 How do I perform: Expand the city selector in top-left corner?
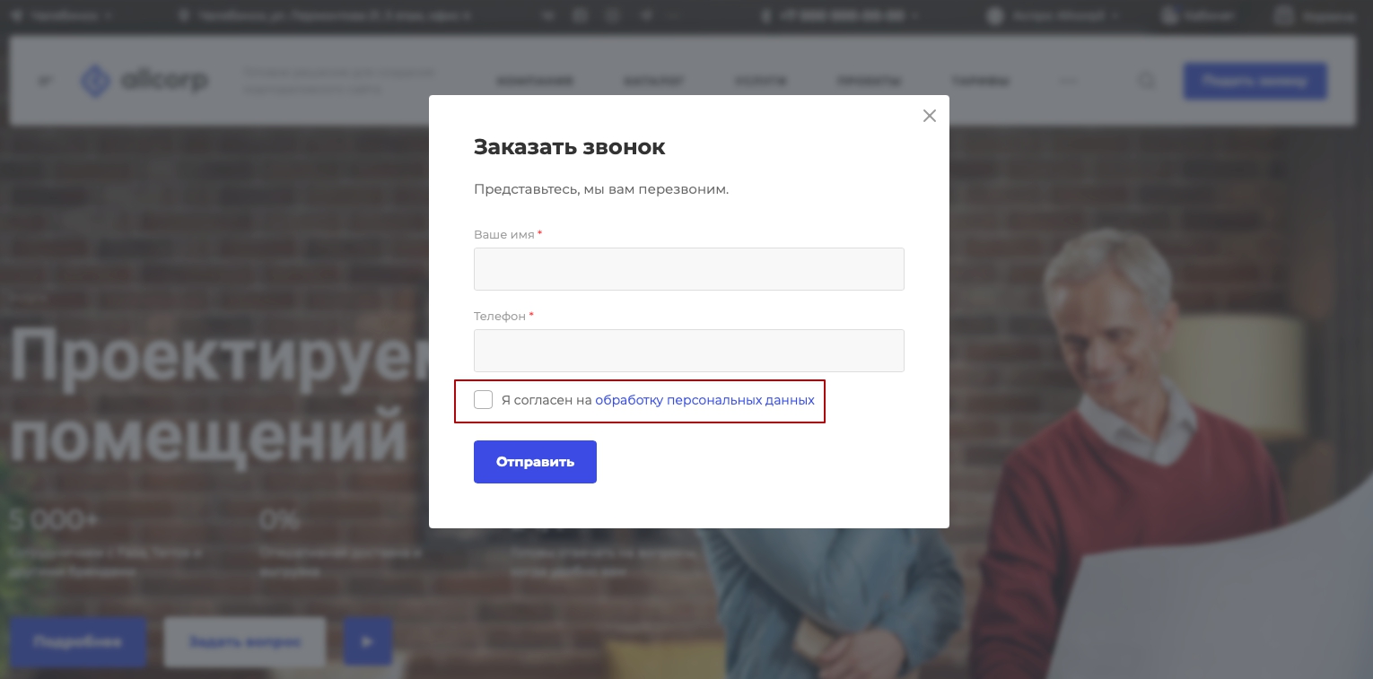[x=61, y=15]
